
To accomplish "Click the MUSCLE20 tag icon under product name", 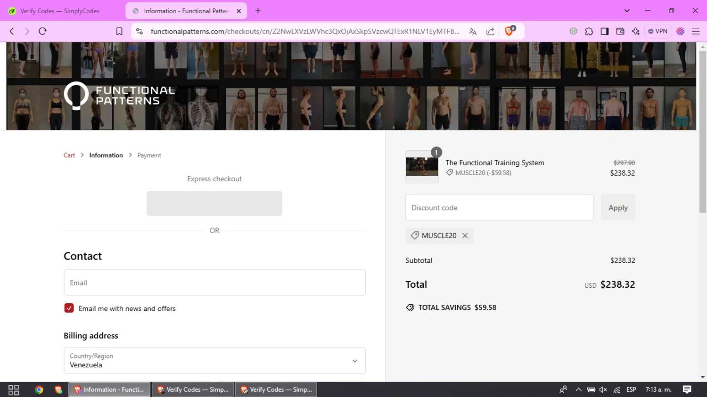I will pyautogui.click(x=450, y=173).
